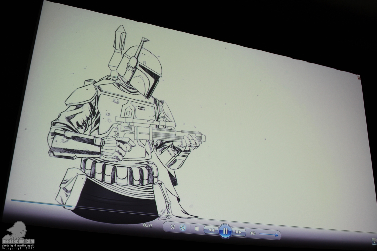Click the volume slider handle

276,235
